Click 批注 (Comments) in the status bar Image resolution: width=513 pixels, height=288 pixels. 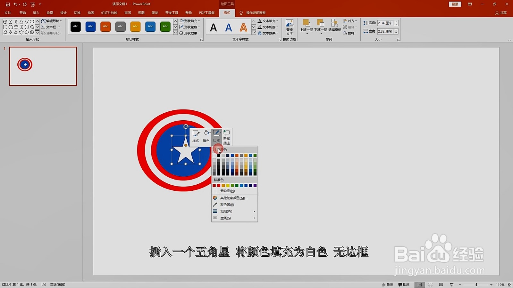coord(404,284)
